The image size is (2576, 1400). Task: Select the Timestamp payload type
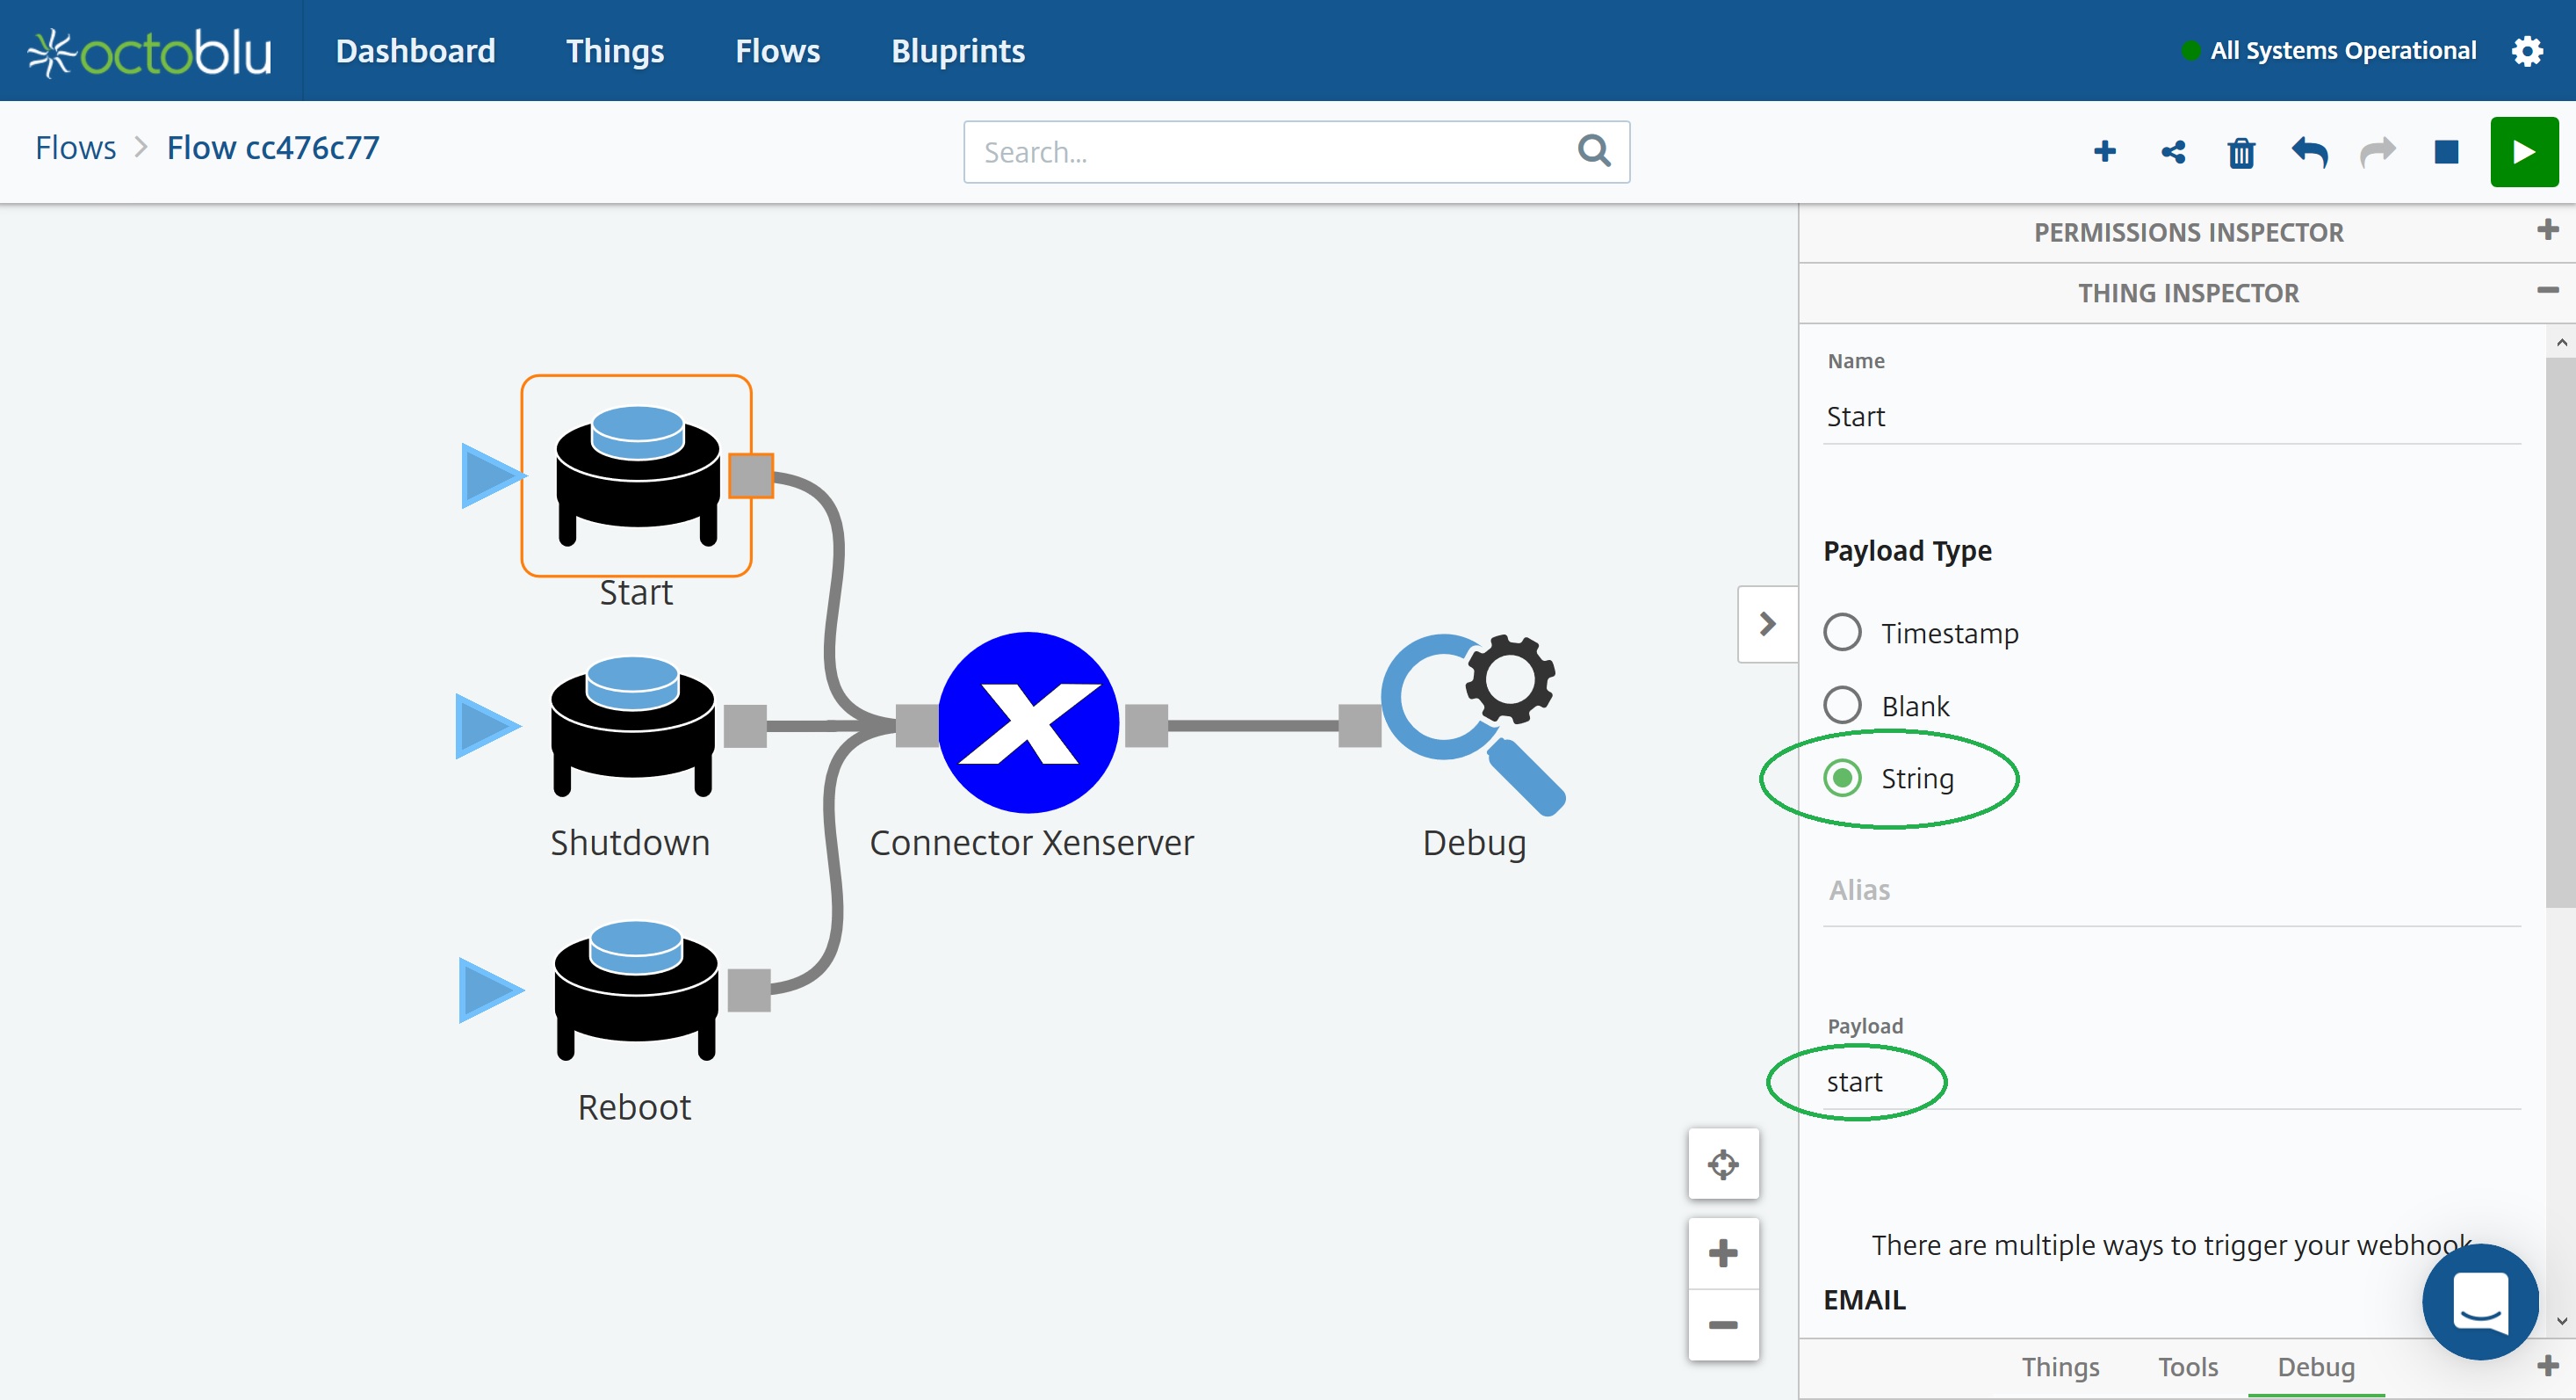coord(1842,633)
